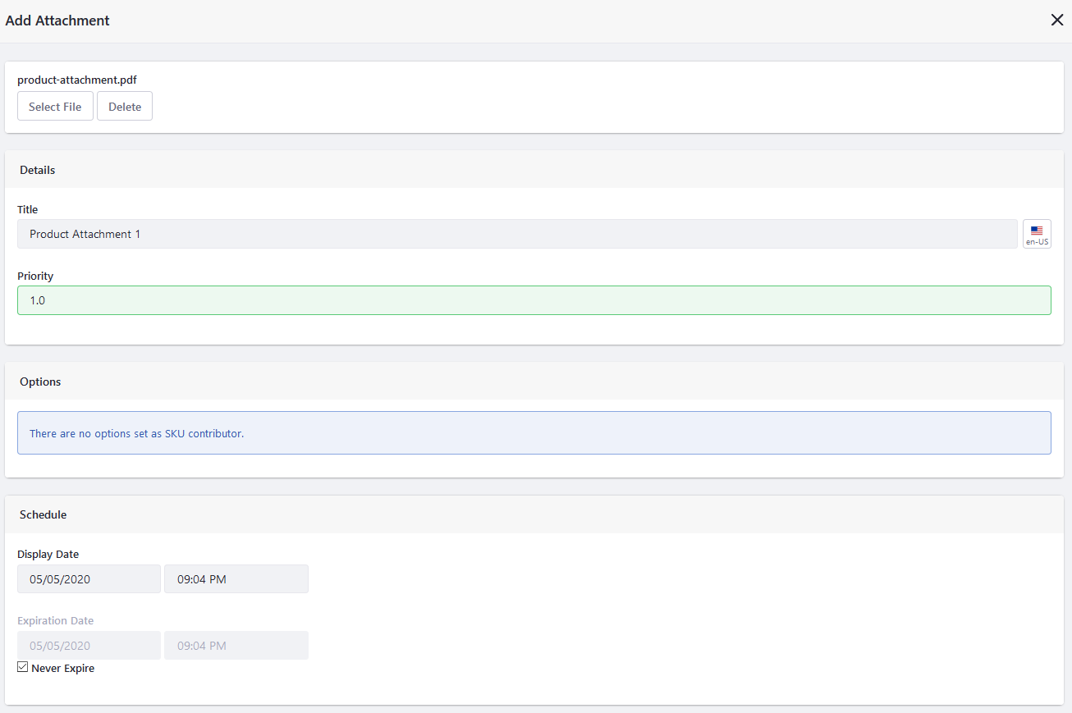Set the Display Date time 09:04 PM
1072x713 pixels.
point(236,578)
